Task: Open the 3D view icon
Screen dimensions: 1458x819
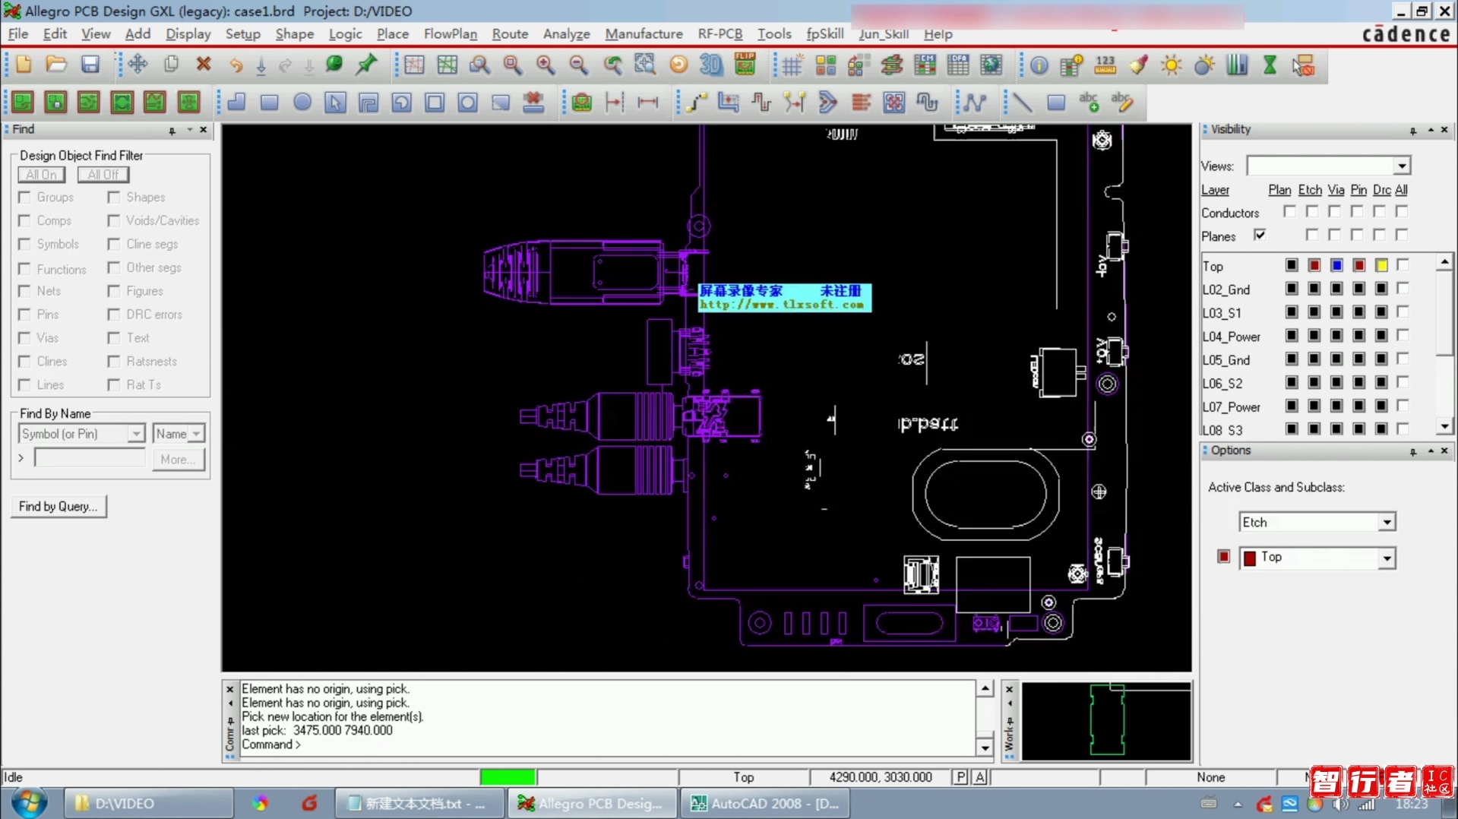Action: pos(711,65)
